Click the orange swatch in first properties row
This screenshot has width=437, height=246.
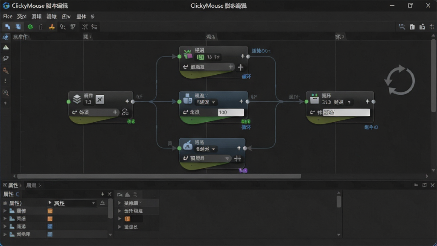point(50,211)
